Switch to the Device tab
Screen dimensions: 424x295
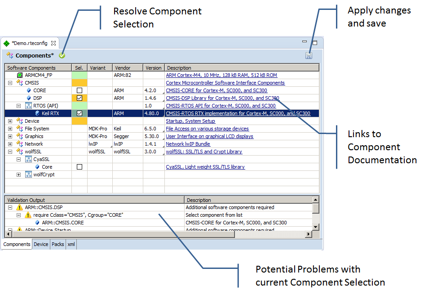point(41,244)
